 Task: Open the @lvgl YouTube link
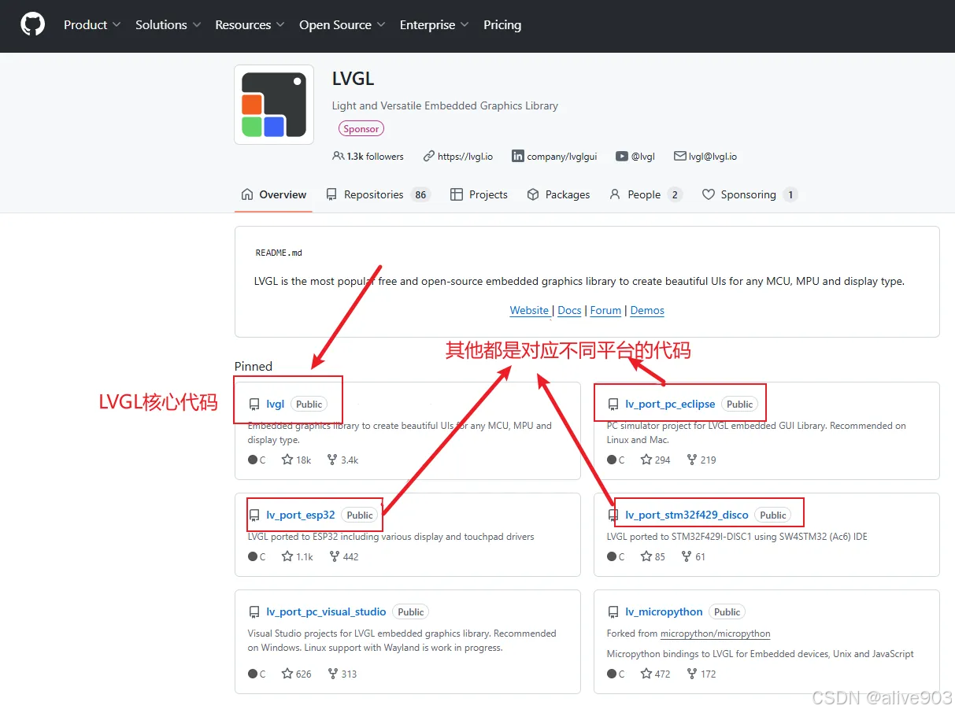point(635,157)
